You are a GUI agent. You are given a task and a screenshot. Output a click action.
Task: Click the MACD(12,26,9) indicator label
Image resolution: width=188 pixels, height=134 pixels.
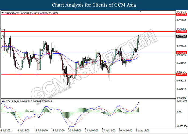[11, 102]
